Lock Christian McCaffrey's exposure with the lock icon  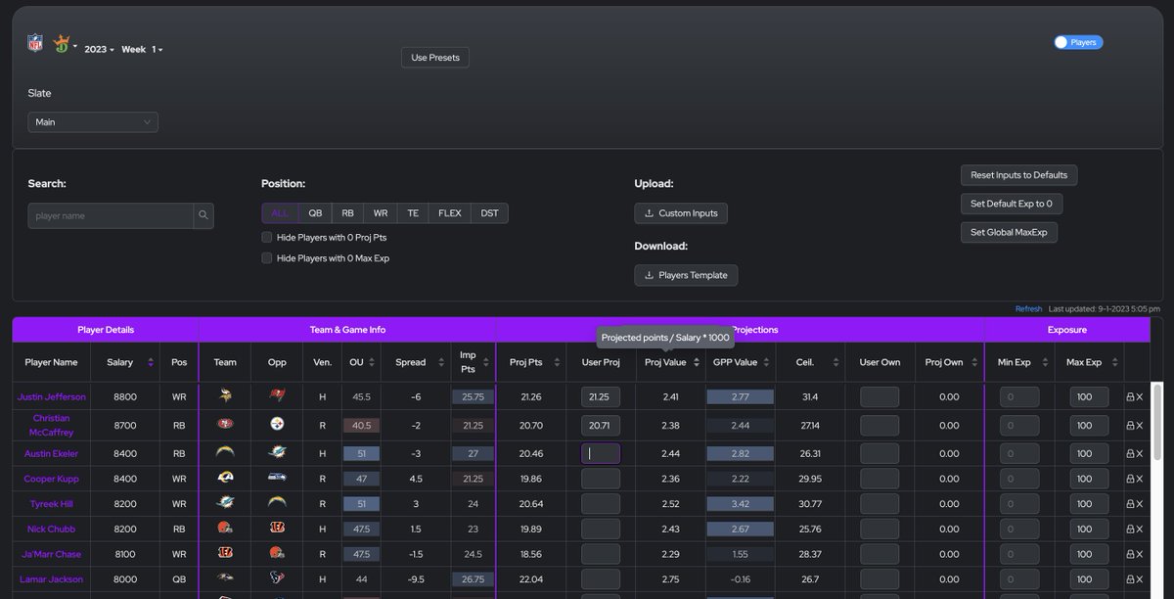pyautogui.click(x=1131, y=425)
